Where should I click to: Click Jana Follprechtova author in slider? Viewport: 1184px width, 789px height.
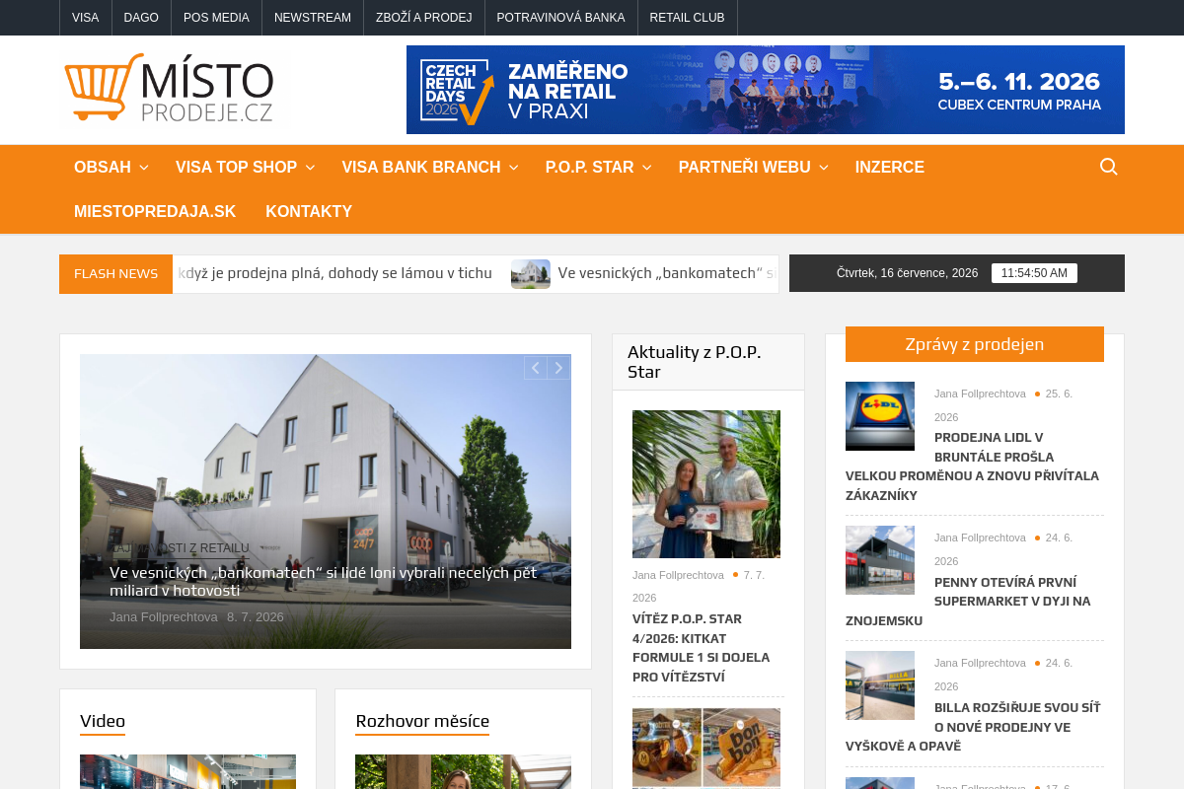(x=164, y=617)
